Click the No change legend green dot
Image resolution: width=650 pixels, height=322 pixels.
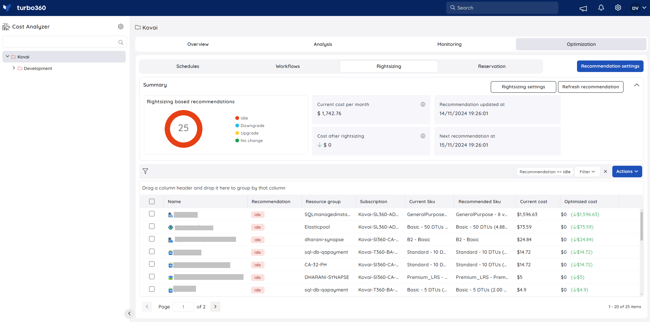coord(237,141)
